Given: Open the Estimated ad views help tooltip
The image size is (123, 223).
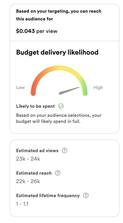Looking at the screenshot, I should pyautogui.click(x=65, y=150).
